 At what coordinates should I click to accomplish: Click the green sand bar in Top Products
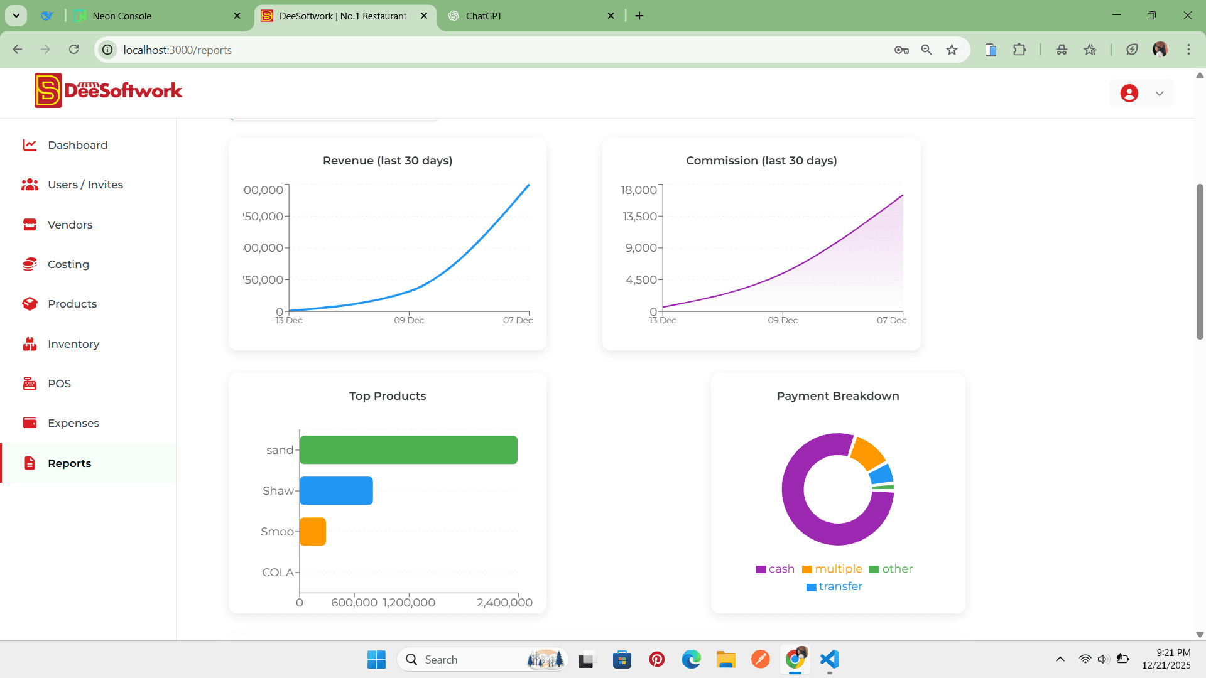(x=408, y=450)
